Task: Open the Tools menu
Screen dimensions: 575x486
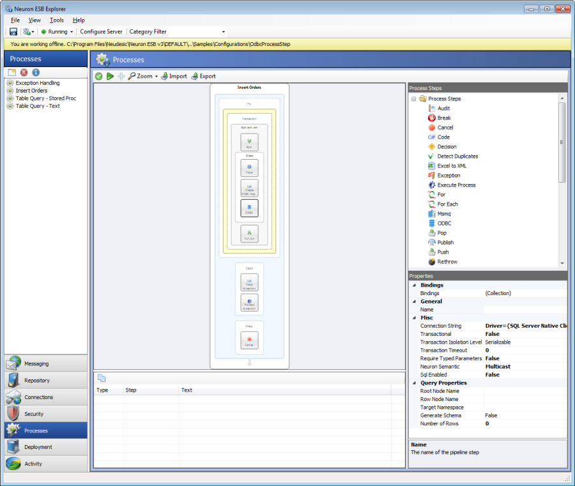Action: (57, 20)
